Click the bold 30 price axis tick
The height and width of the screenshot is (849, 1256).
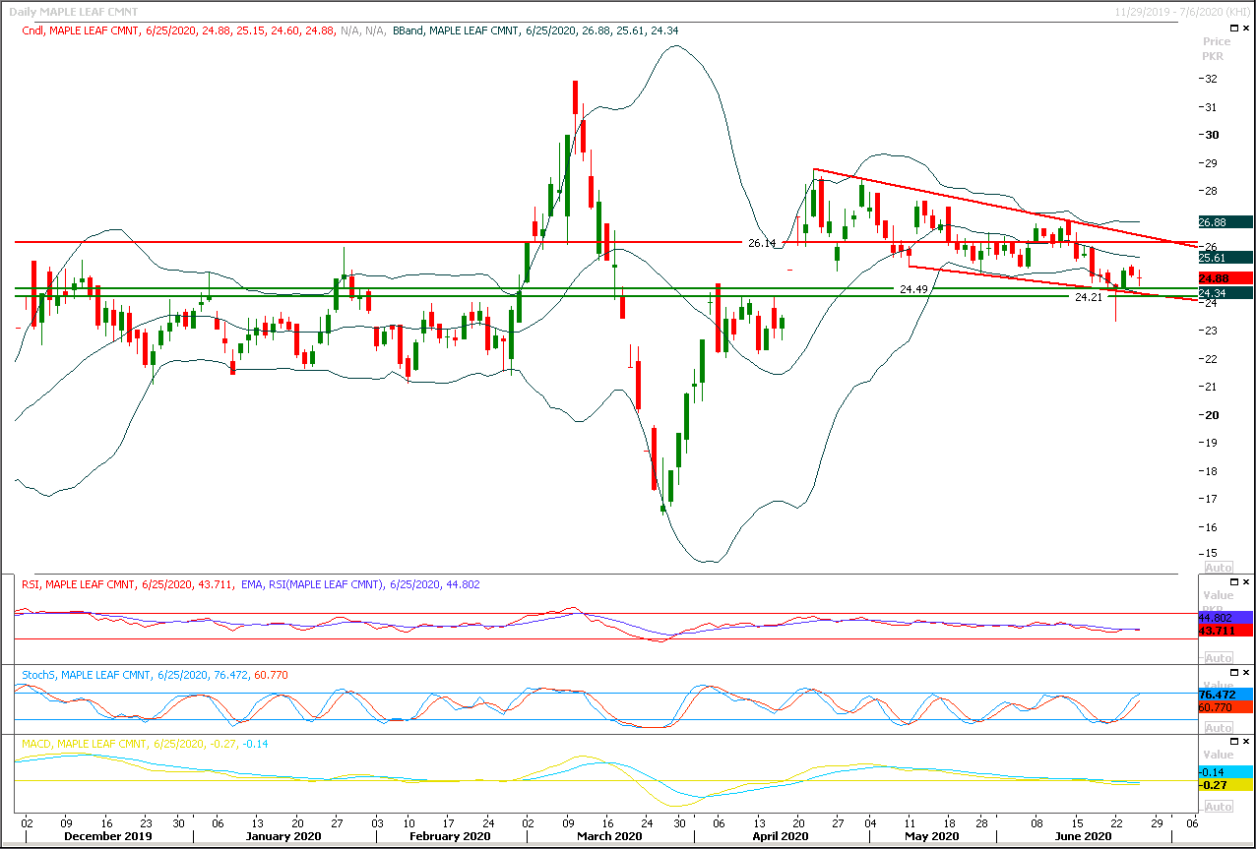click(x=1212, y=135)
